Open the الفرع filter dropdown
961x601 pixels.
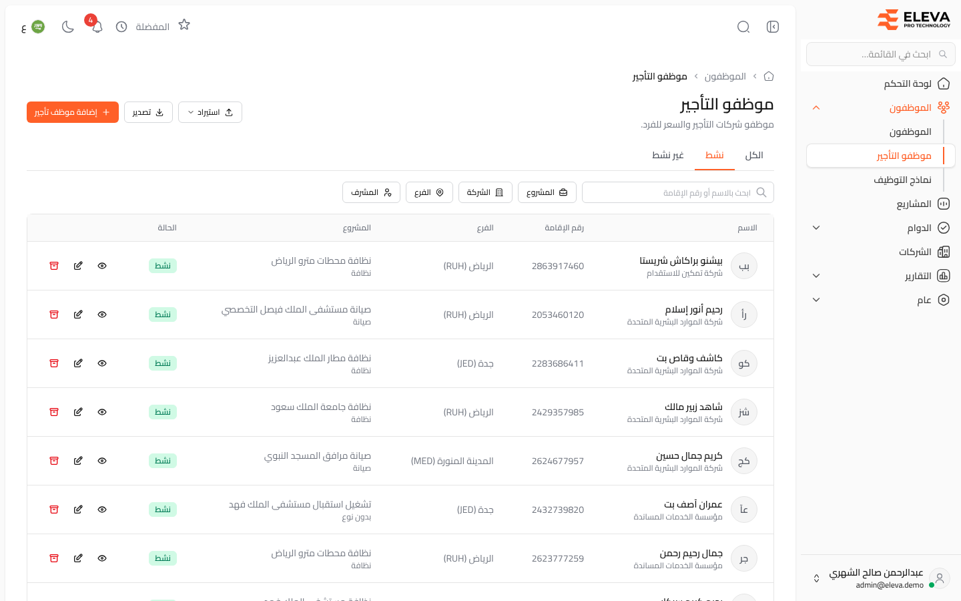429,192
